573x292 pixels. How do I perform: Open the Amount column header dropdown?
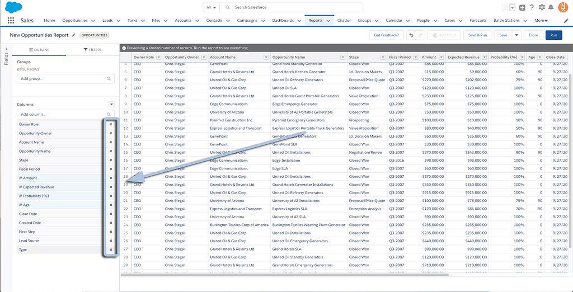[441, 57]
